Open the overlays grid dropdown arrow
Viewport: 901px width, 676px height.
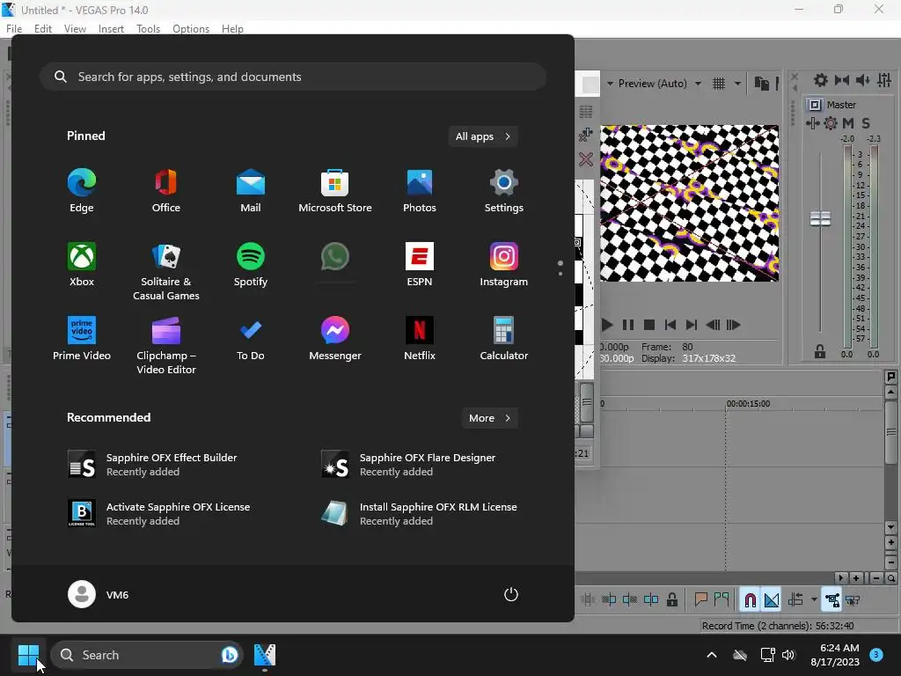point(737,84)
